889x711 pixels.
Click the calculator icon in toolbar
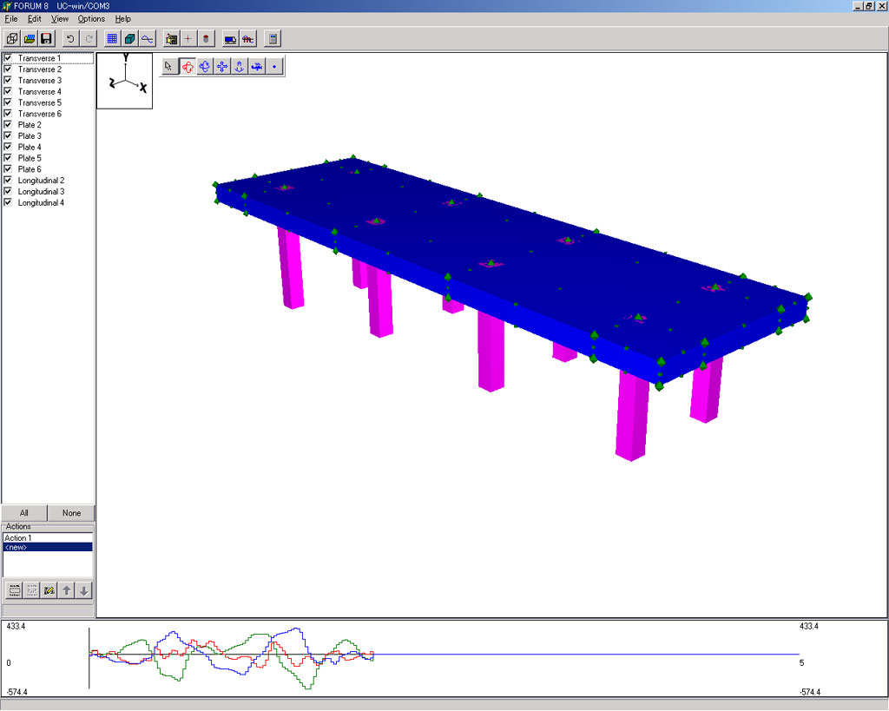(x=273, y=38)
